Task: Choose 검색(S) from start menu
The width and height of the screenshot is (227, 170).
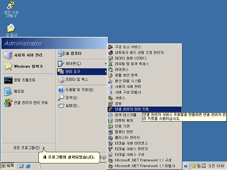Action: tap(82, 98)
